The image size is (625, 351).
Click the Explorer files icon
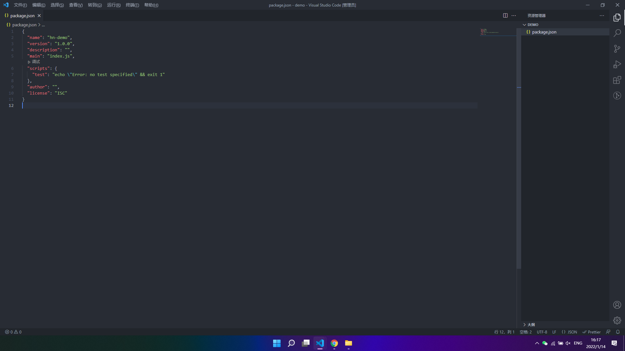(617, 18)
